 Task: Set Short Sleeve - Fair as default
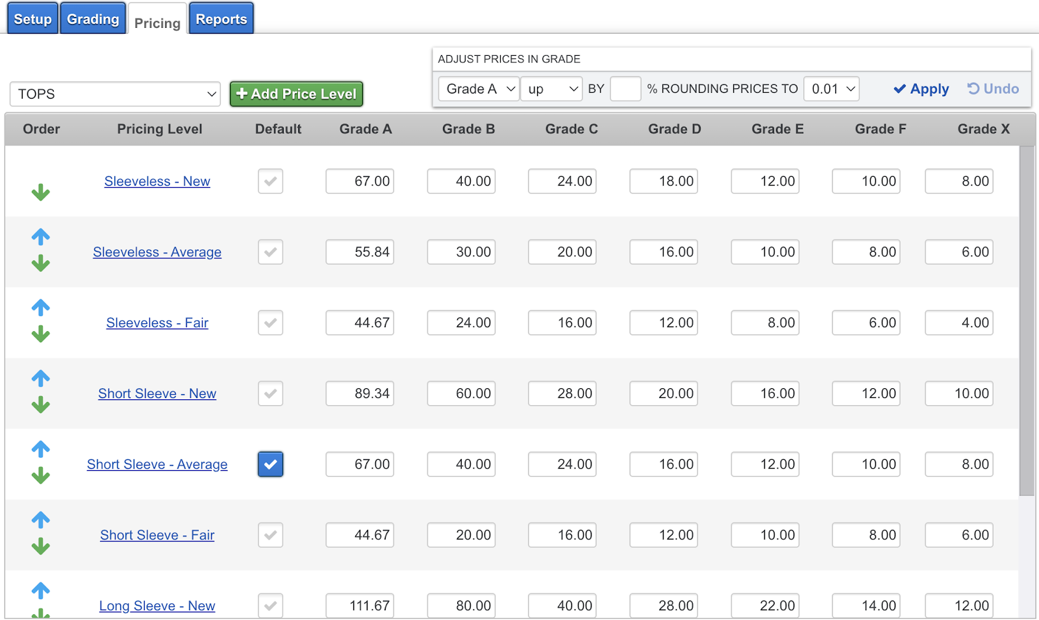270,535
